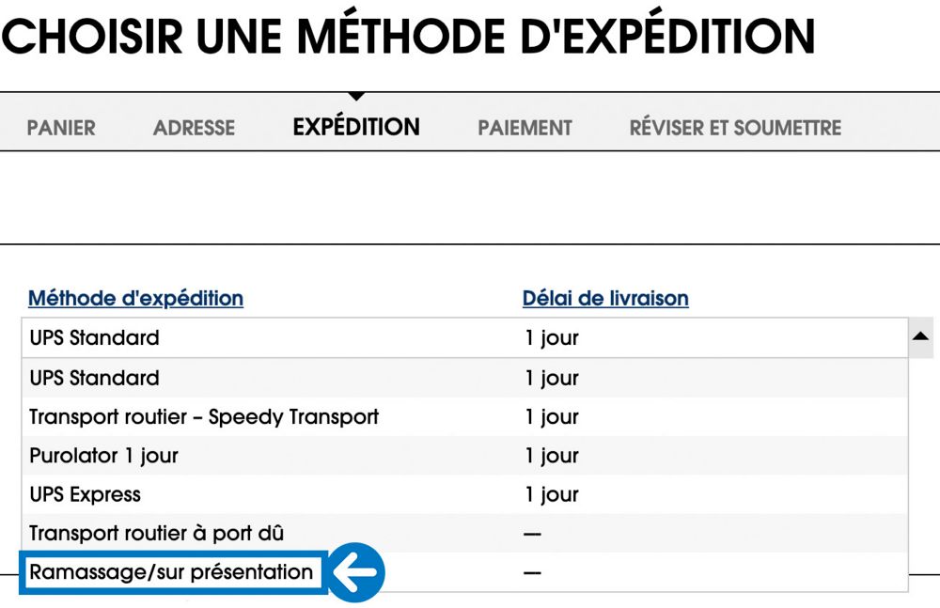Click the blue arrow pickup indicator icon

[360, 571]
